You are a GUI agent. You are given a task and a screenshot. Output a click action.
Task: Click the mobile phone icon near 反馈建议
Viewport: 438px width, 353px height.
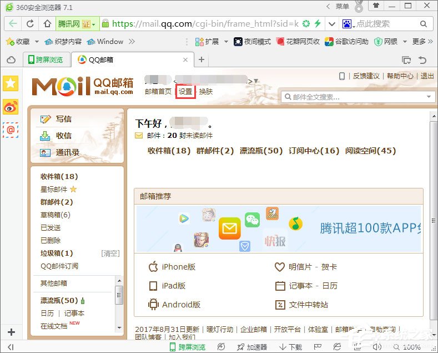(342, 76)
